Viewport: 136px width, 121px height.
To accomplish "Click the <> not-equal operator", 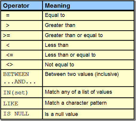I will tap(10, 65).
